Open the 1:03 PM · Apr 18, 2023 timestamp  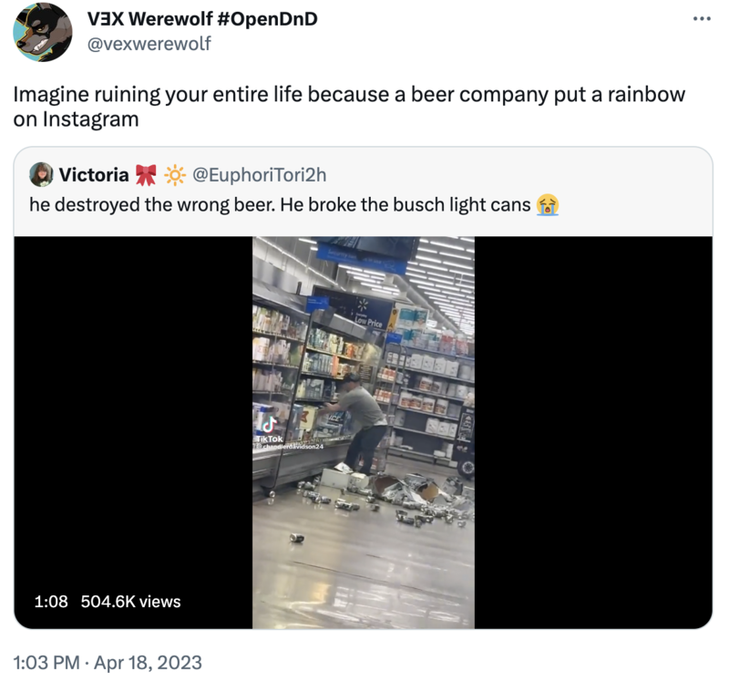108,663
